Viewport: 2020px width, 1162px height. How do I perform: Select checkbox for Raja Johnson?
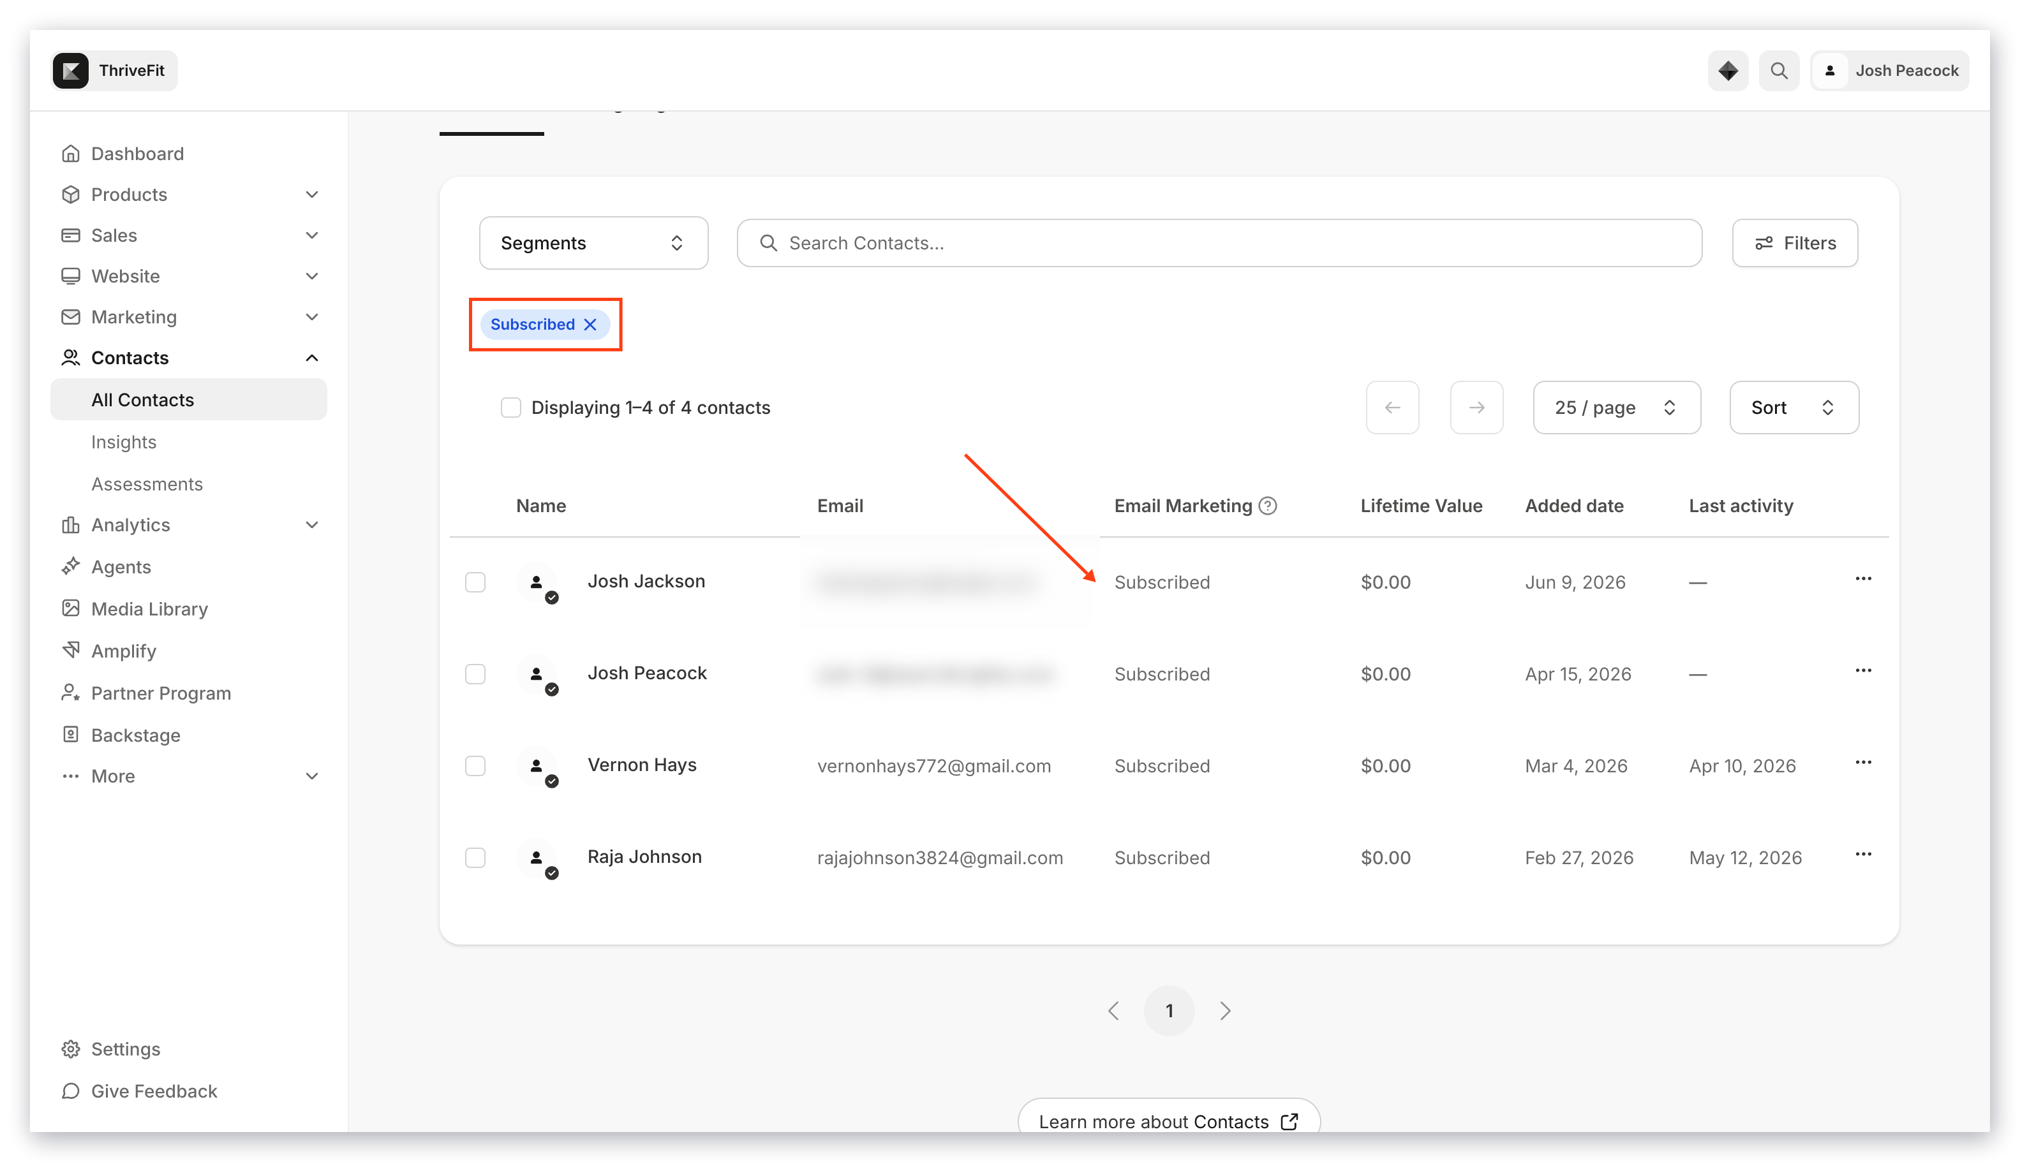(x=475, y=857)
